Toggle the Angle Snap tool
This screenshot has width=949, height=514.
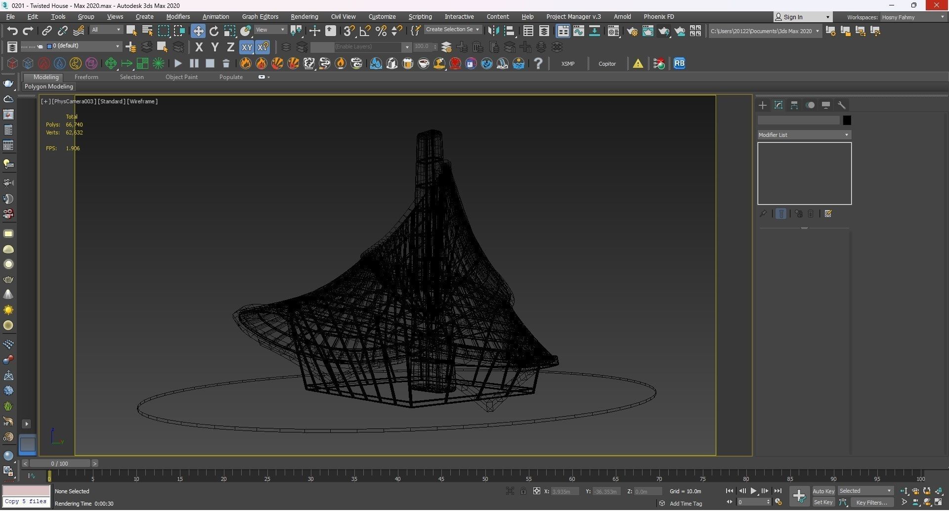(x=365, y=31)
